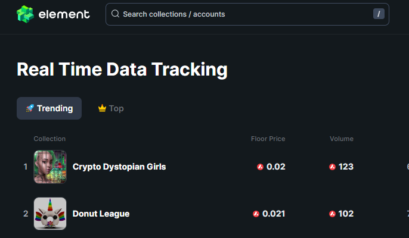Click the 0.021 floor price value

274,214
